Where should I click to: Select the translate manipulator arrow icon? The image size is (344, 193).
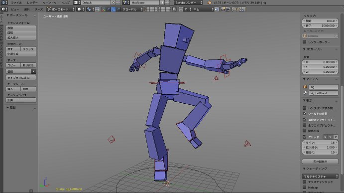point(108,9)
